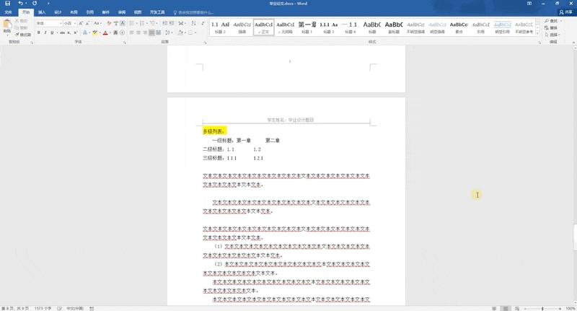
Task: Click the character shading icon
Action: (115, 32)
